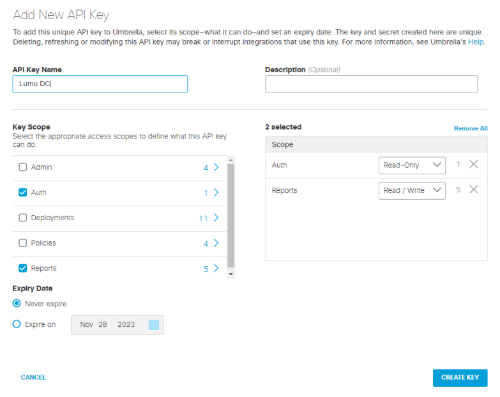Click Remove All selected scopes
500x397 pixels.
[x=470, y=128]
